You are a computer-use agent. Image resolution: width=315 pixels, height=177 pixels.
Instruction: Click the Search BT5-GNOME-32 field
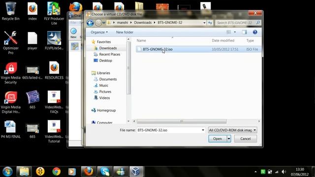pyautogui.click(x=238, y=23)
